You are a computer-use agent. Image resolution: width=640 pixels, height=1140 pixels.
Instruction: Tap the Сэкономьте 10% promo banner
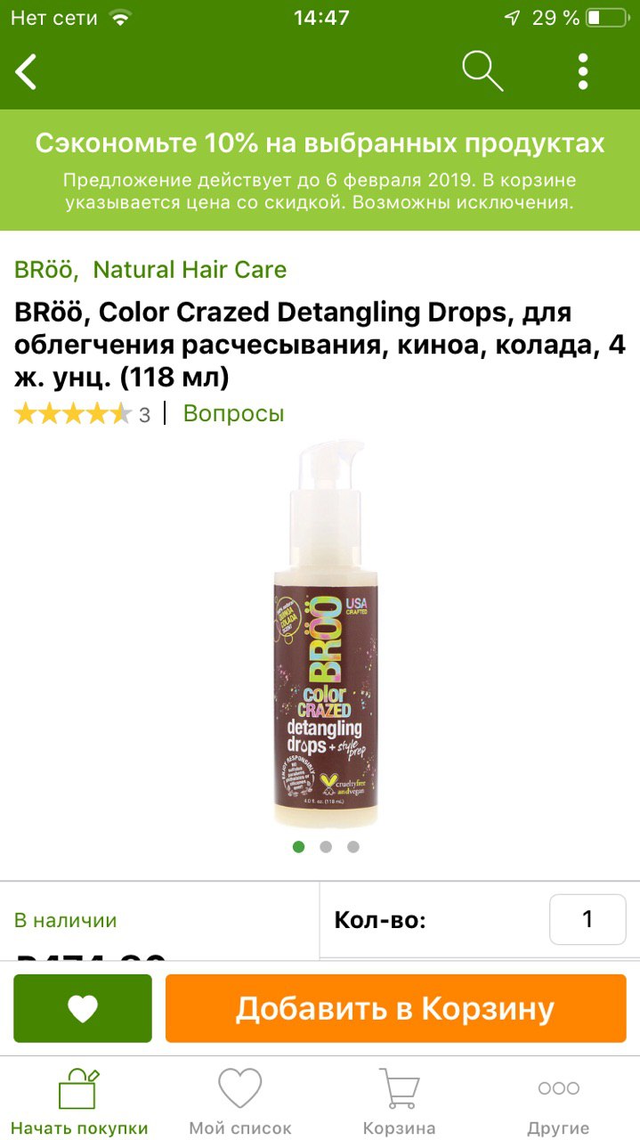(x=320, y=170)
